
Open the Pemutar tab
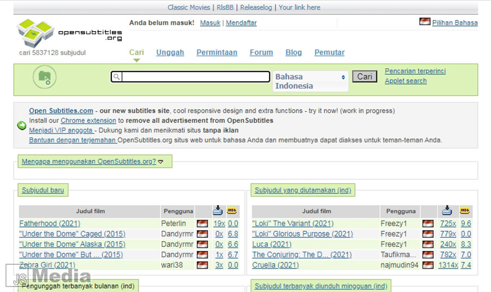click(330, 52)
